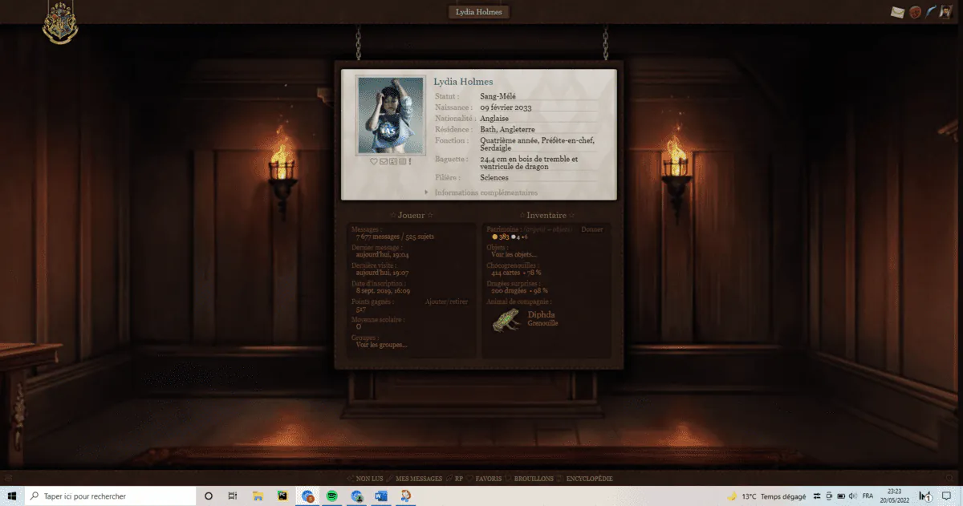The width and height of the screenshot is (963, 506).
Task: Click the weather 13°C Temps dégagé widget
Action: click(766, 496)
